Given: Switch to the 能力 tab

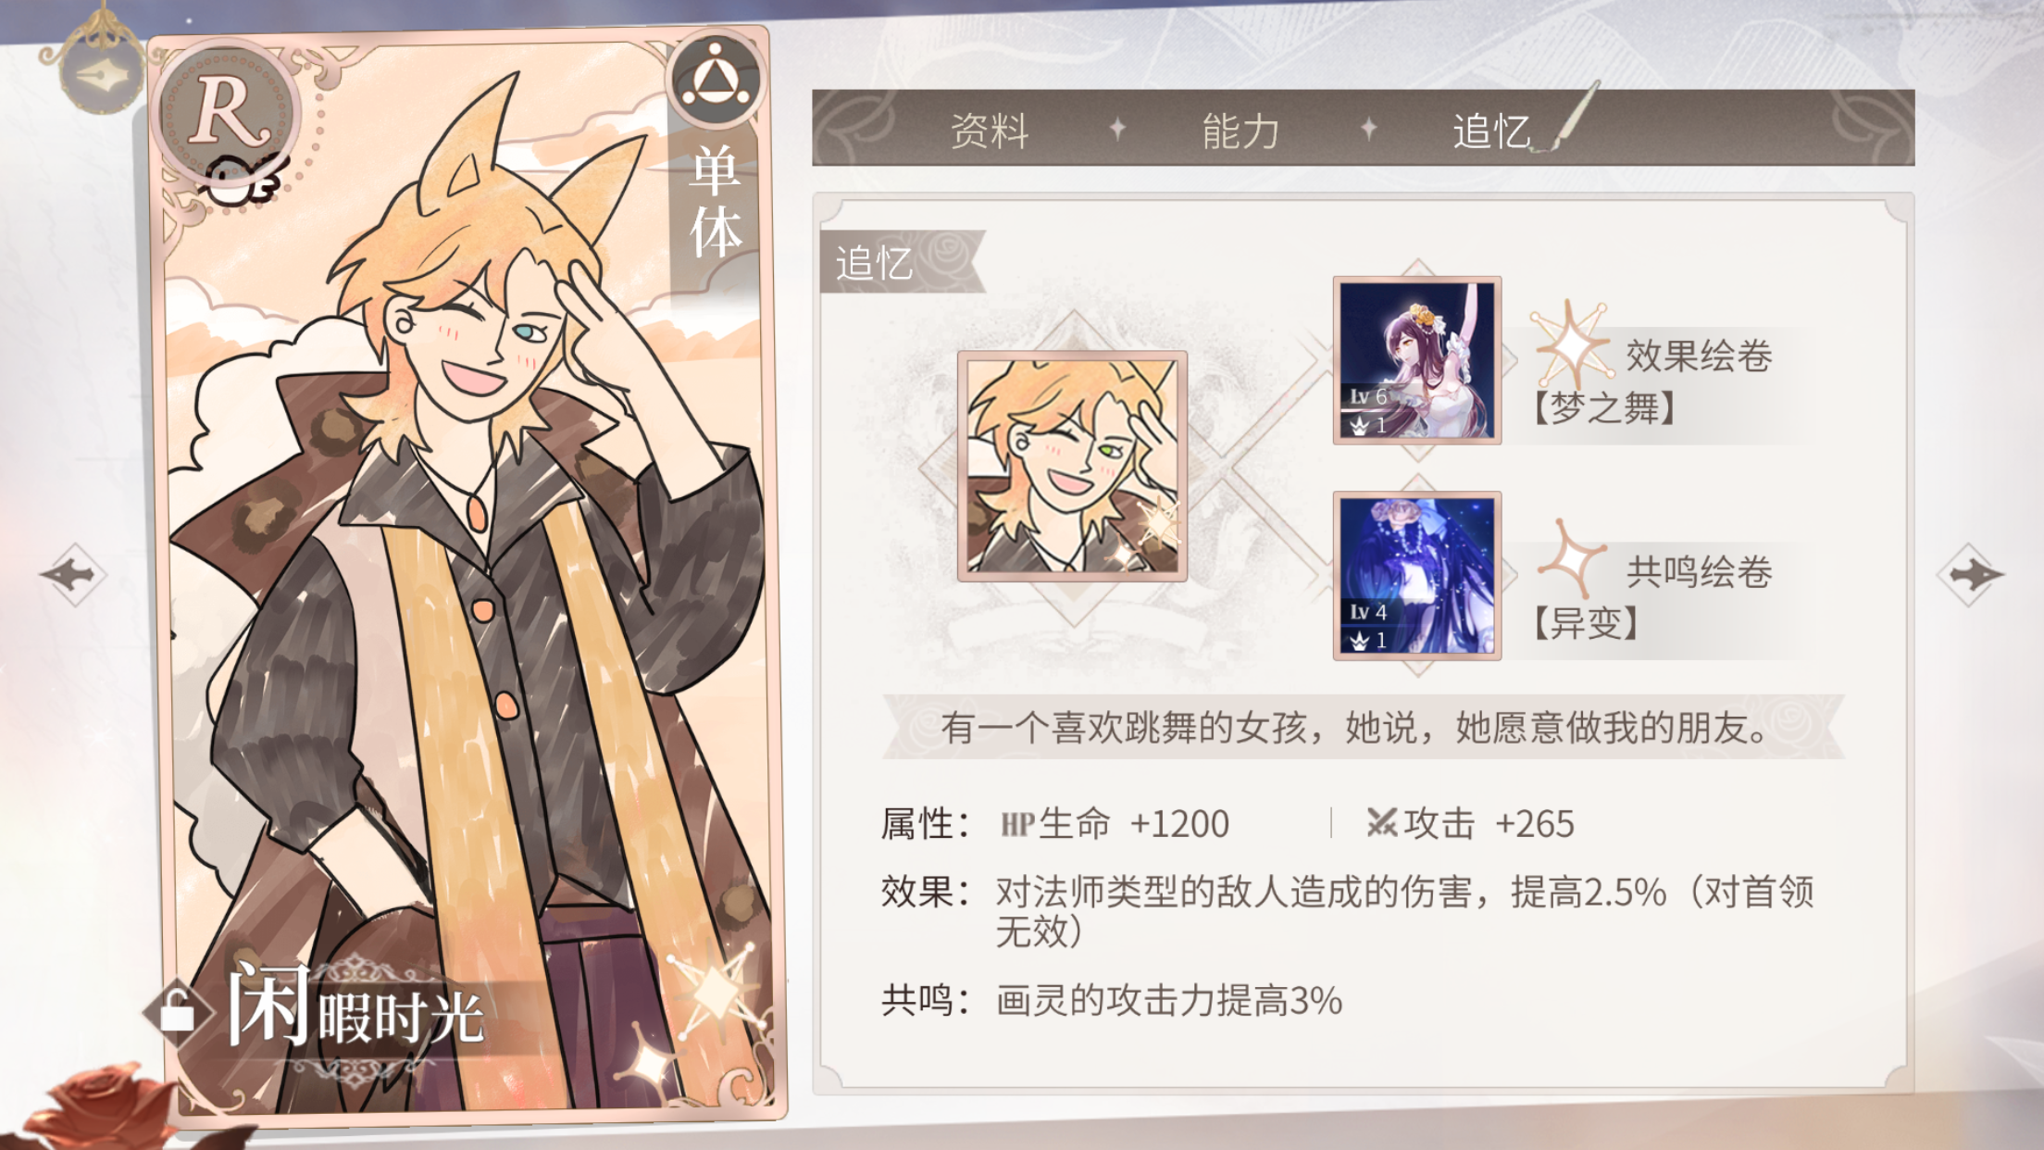Looking at the screenshot, I should tap(1240, 131).
